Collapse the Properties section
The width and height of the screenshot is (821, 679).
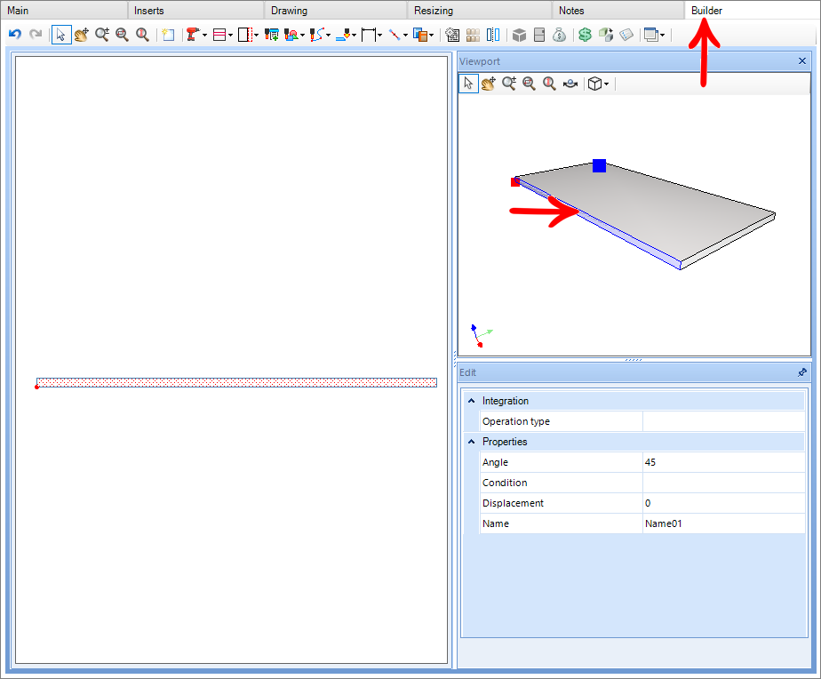click(x=471, y=442)
